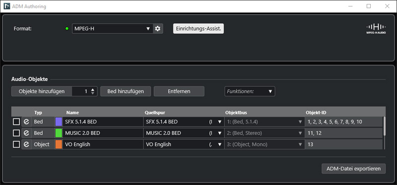Click the green color swatch of MUSIC 2.0 BED
The image size is (397, 185).
coord(59,133)
